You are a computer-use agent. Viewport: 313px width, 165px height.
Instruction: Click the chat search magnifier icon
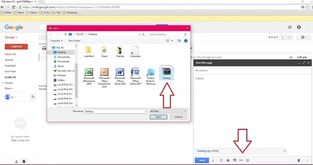[x=33, y=97]
